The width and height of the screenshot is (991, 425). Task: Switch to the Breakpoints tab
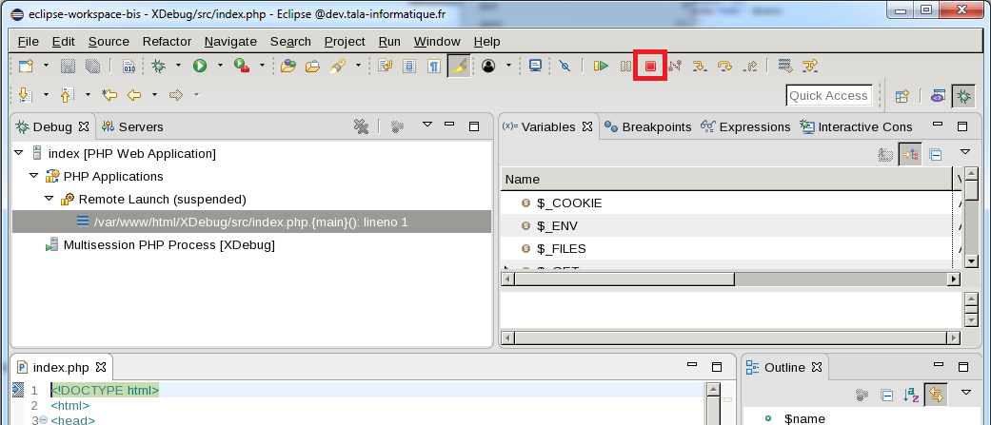pyautogui.click(x=647, y=127)
